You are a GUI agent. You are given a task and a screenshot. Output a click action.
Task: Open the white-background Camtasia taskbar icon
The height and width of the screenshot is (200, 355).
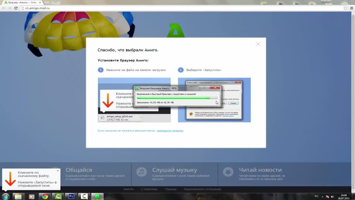pos(84,197)
